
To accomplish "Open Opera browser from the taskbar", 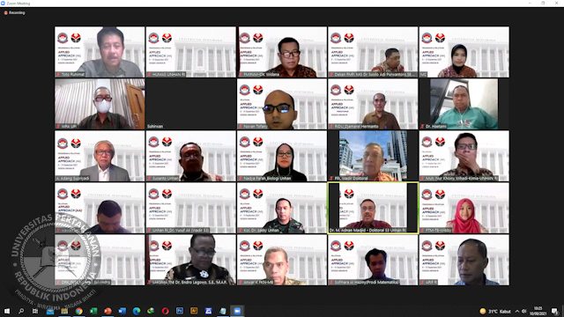I will click(x=165, y=311).
